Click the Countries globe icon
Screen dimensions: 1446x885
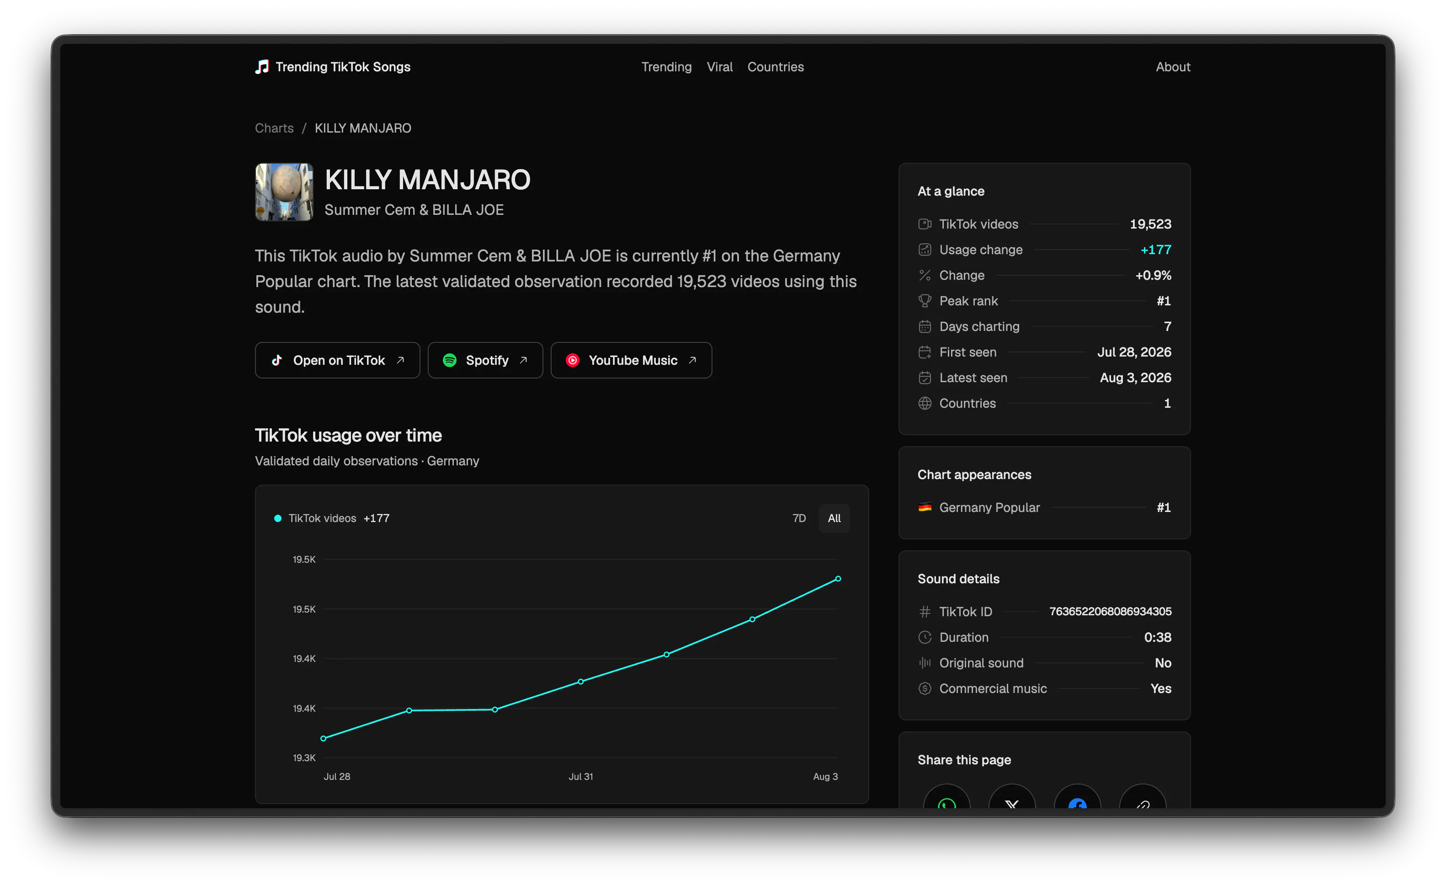[x=924, y=403]
